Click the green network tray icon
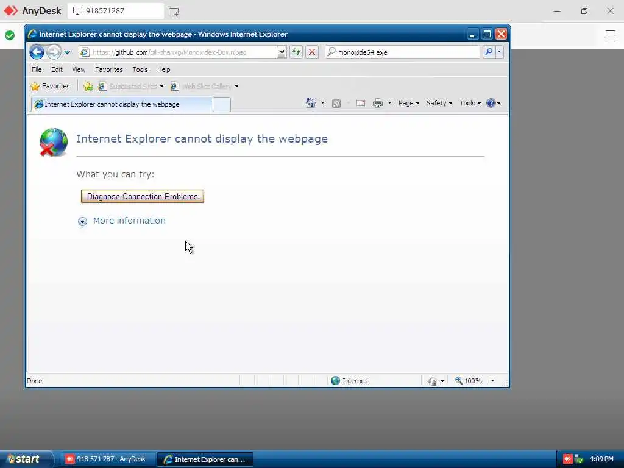 pos(579,459)
